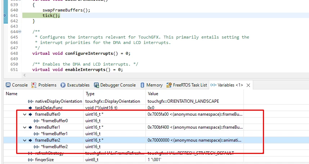Screen dimensions: 309x164
Task: Select the frameBuffer0 variable row
Action: (124, 114)
